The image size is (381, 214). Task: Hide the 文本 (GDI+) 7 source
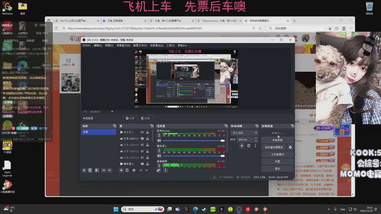pyautogui.click(x=142, y=138)
